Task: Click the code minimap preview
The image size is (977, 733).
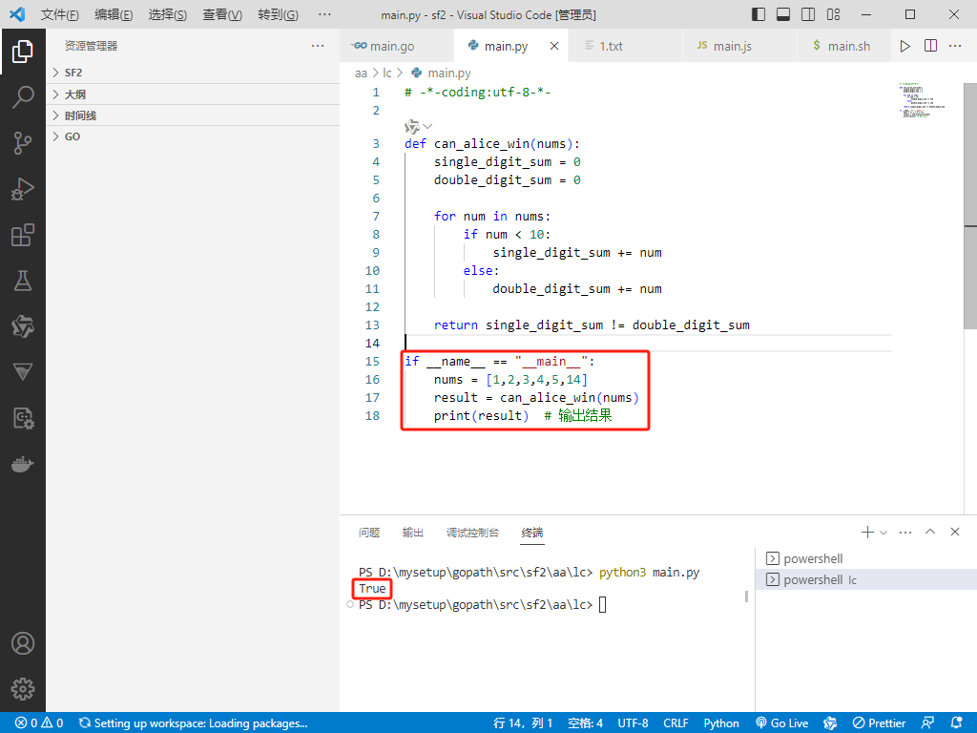Action: pyautogui.click(x=923, y=99)
